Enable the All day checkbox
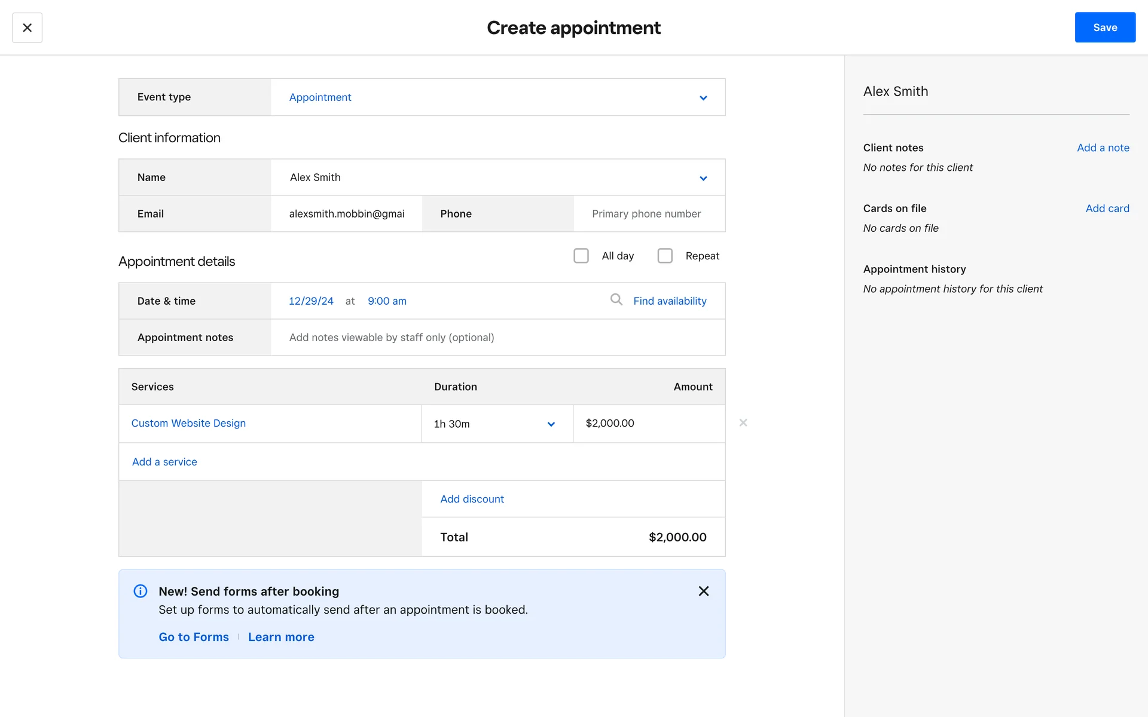Image resolution: width=1148 pixels, height=717 pixels. coord(581,256)
